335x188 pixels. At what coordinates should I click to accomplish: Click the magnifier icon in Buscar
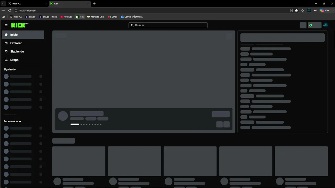point(132,25)
